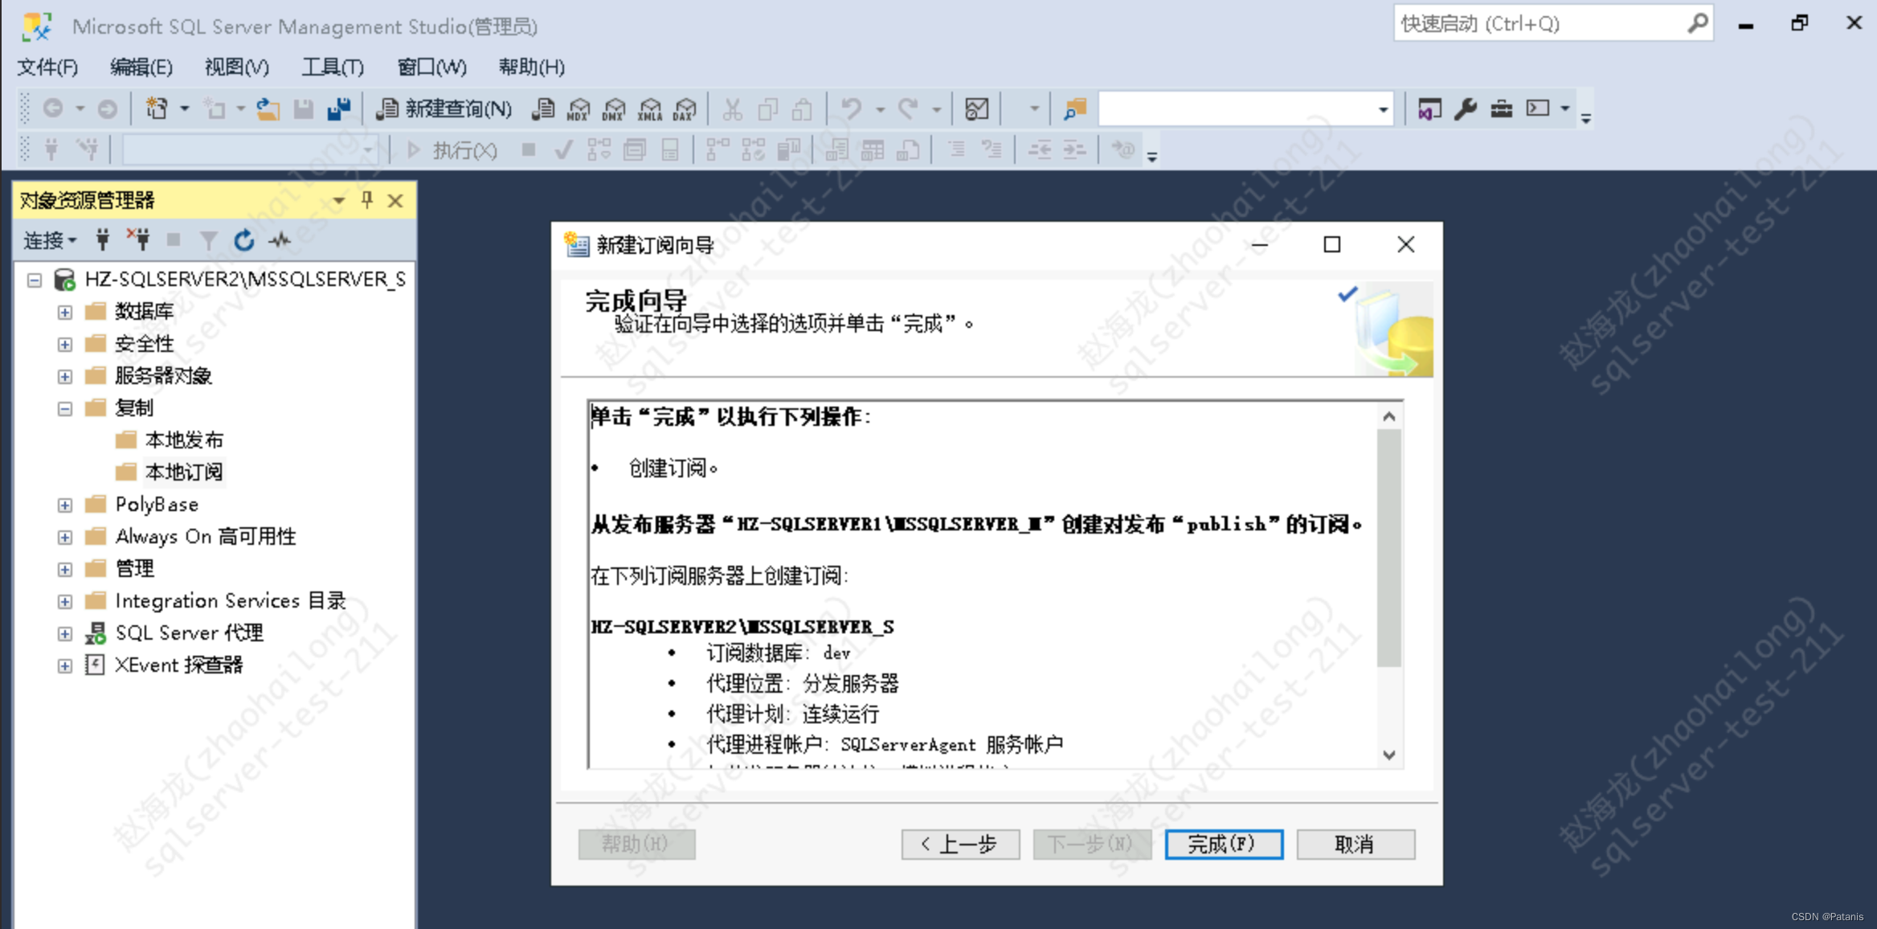Click the 上一步 (Back) button in wizard
Screen dimensions: 1877x929
(960, 844)
